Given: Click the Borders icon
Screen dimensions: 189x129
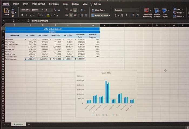Looking at the screenshot, I should tap(39, 15).
